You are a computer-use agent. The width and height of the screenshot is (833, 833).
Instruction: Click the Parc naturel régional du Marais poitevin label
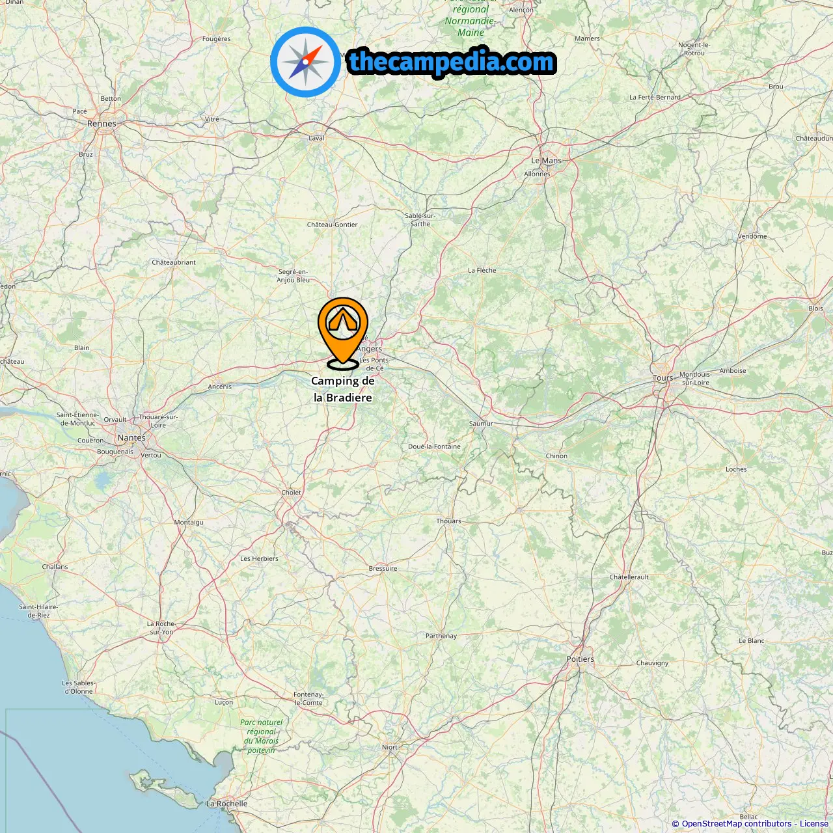[261, 736]
